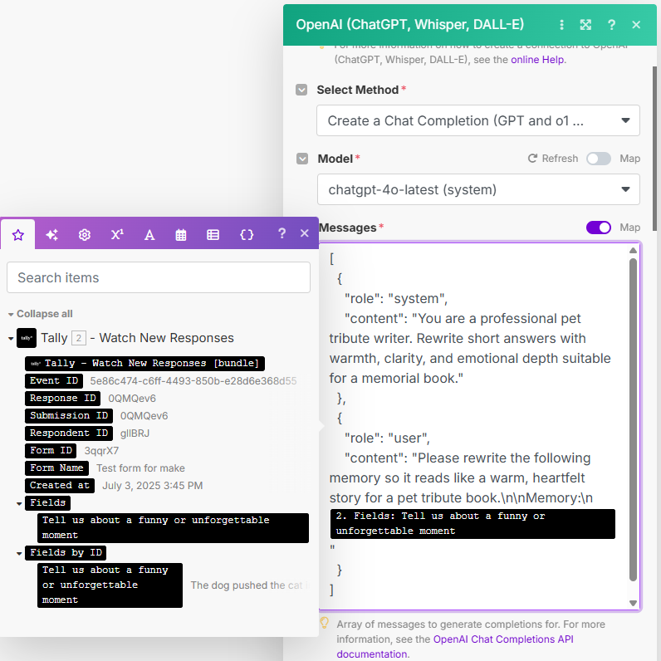
Task: Click the mapped Fields pill in Messages
Action: (x=472, y=524)
